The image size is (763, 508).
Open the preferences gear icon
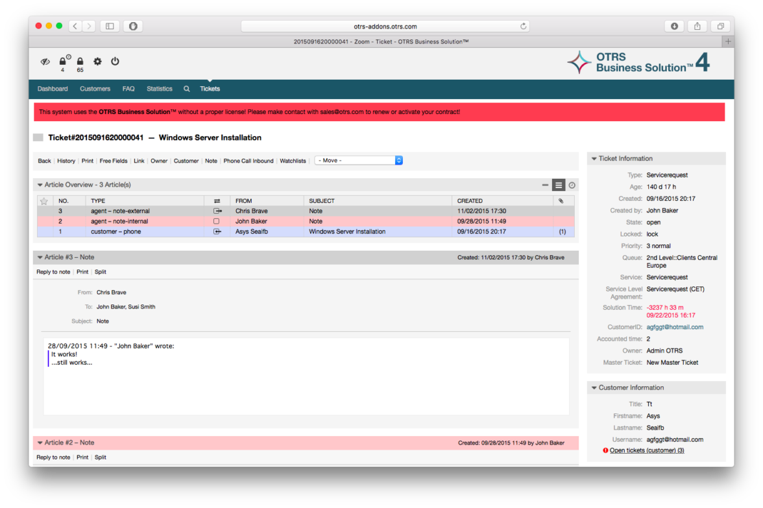pyautogui.click(x=97, y=62)
